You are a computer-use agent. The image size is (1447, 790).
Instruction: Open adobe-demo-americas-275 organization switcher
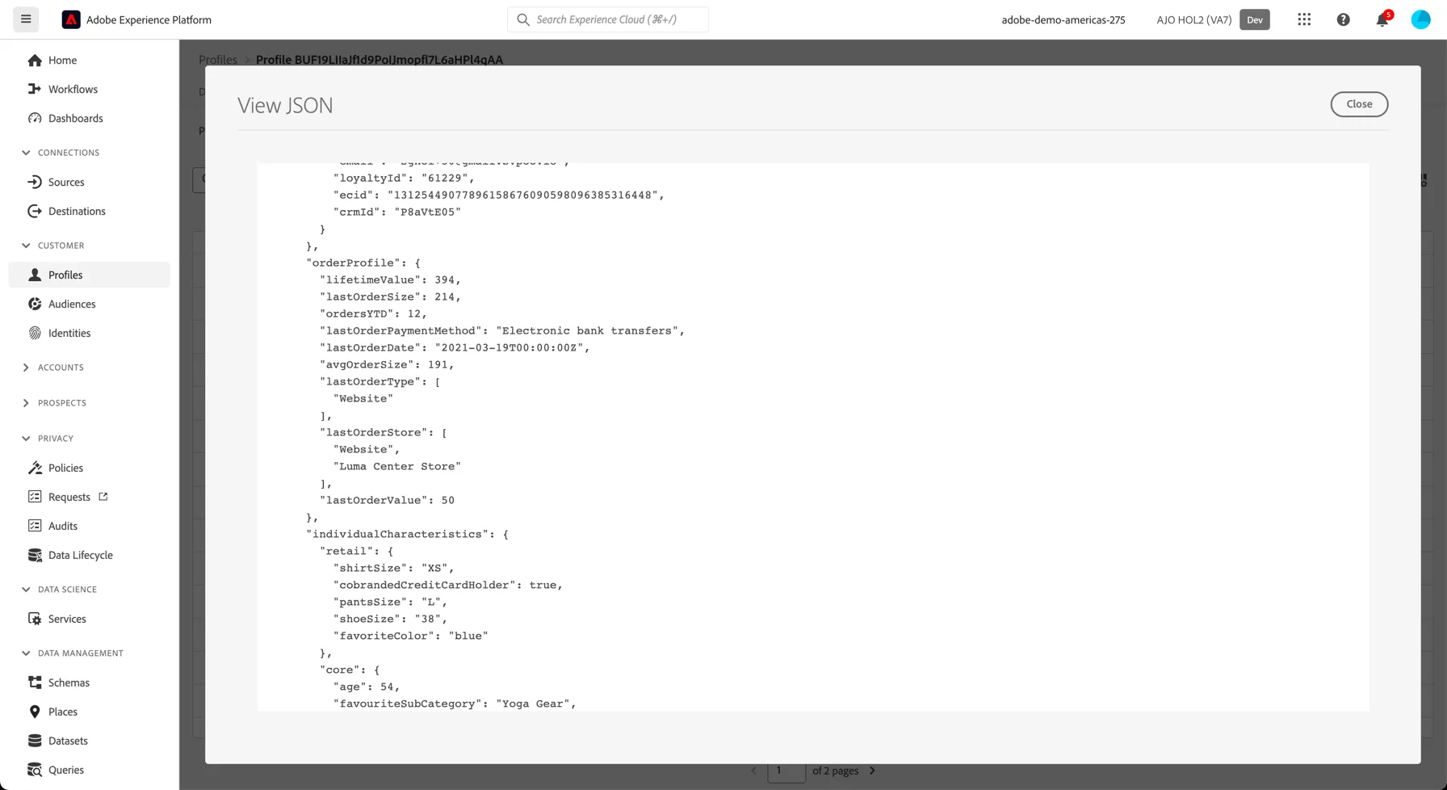point(1063,19)
